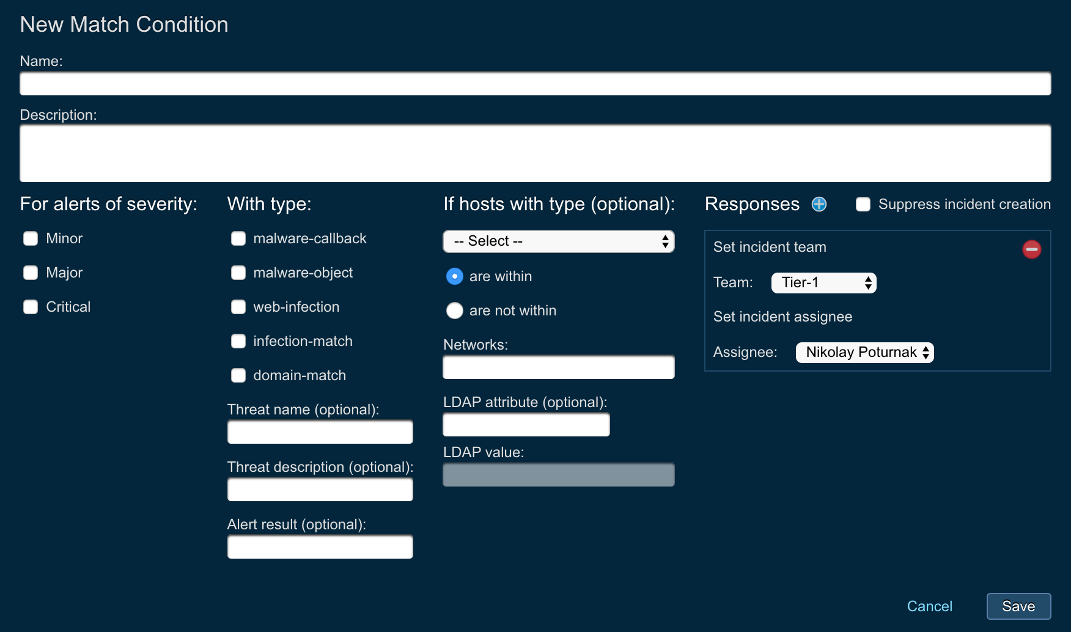1071x632 pixels.
Task: Focus the Threat name input field
Action: (x=320, y=432)
